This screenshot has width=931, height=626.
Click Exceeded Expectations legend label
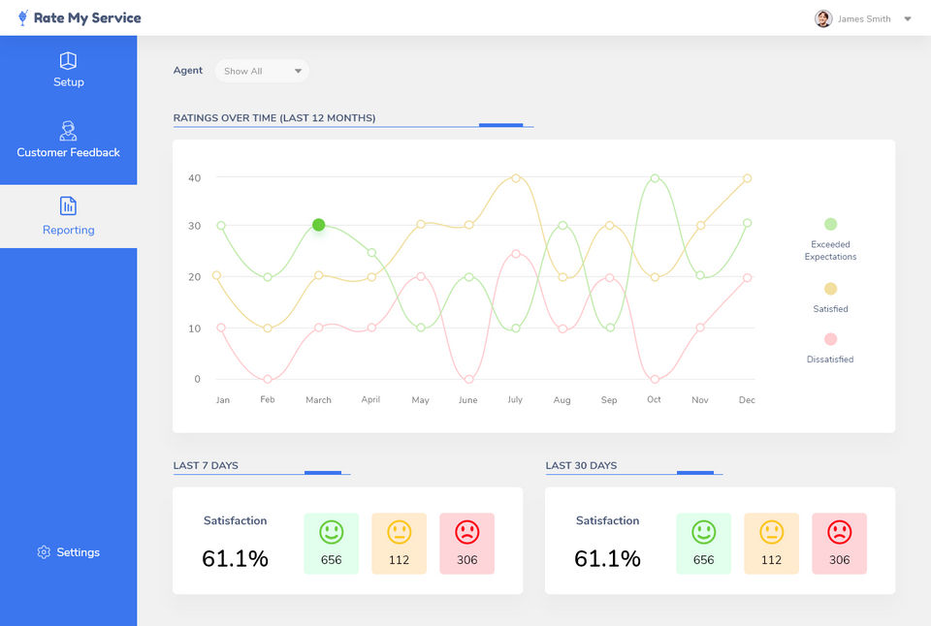coord(831,250)
